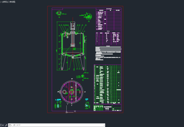Select the UCS origin icon
The width and height of the screenshot is (184, 127).
(x=66, y=112)
